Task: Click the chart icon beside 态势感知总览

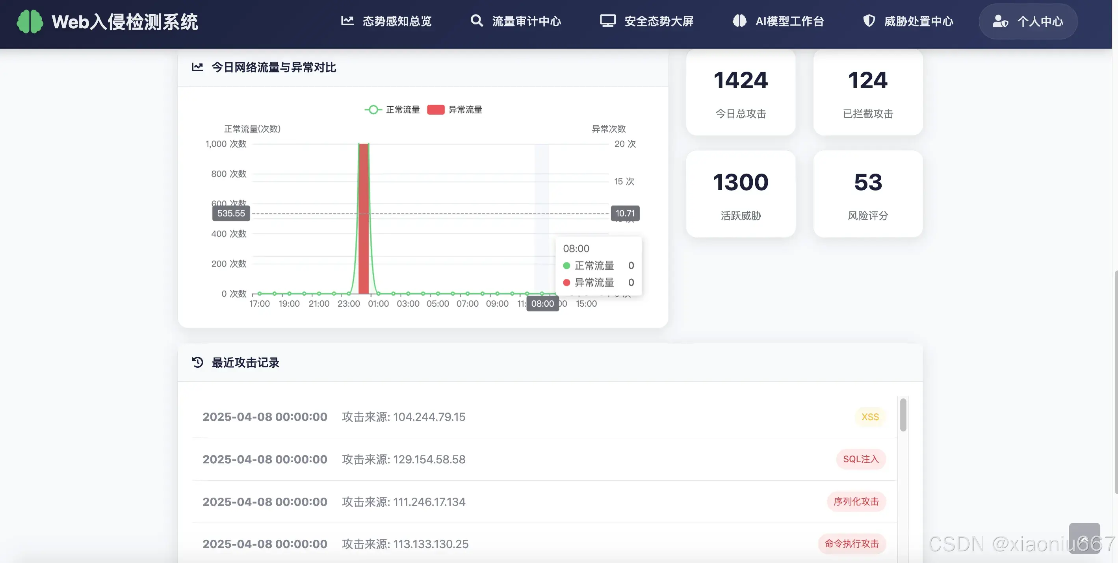Action: (x=347, y=21)
